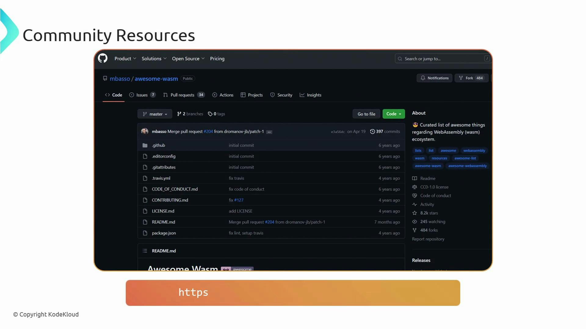Open pull request #204 from the commit message
Viewport: 586px width, 329px height.
[208, 131]
